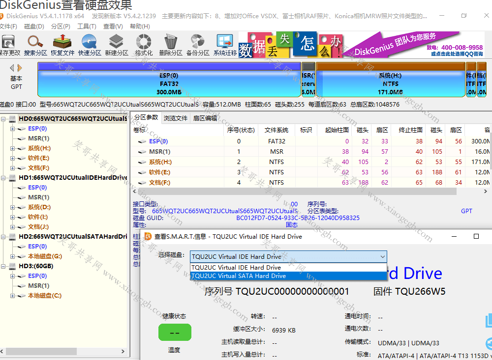Screen dimensions: 492x360
Task: Expand 本地磁盘(C:) node under HD3
Action: (x=12, y=296)
